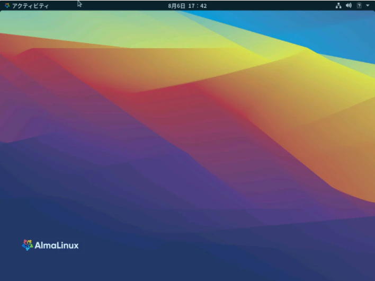Open the アクティビティ overview
This screenshot has height=281, width=375.
pyautogui.click(x=26, y=6)
